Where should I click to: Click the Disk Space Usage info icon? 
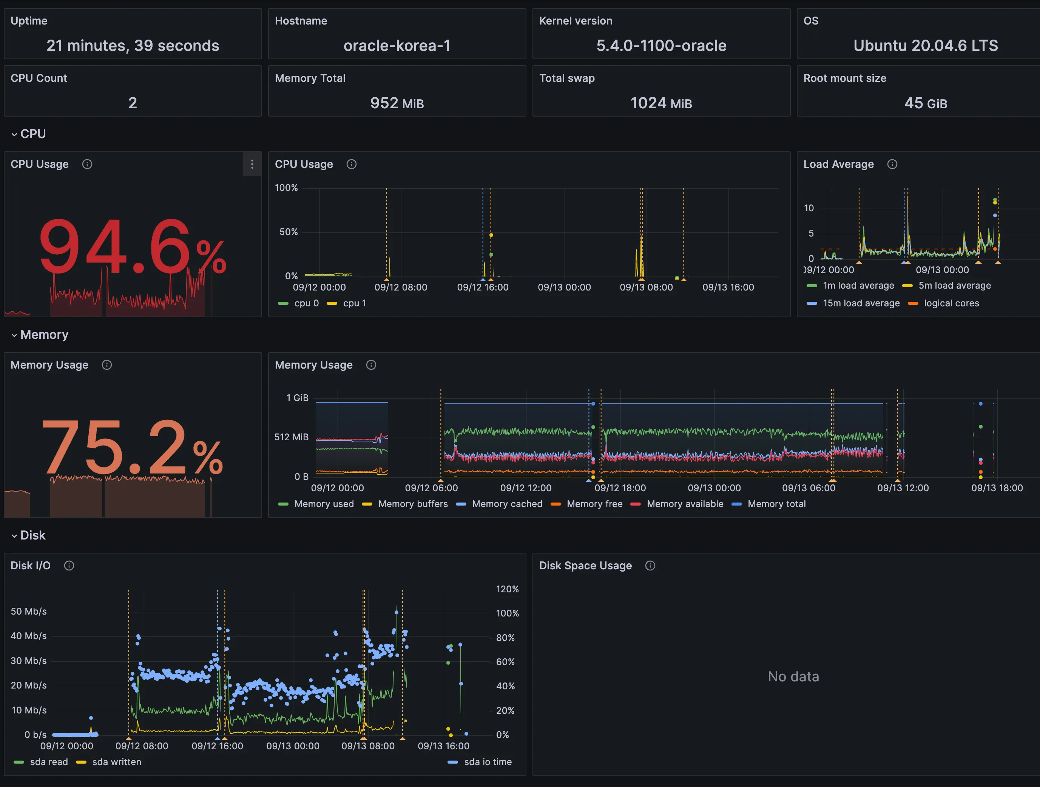point(650,566)
